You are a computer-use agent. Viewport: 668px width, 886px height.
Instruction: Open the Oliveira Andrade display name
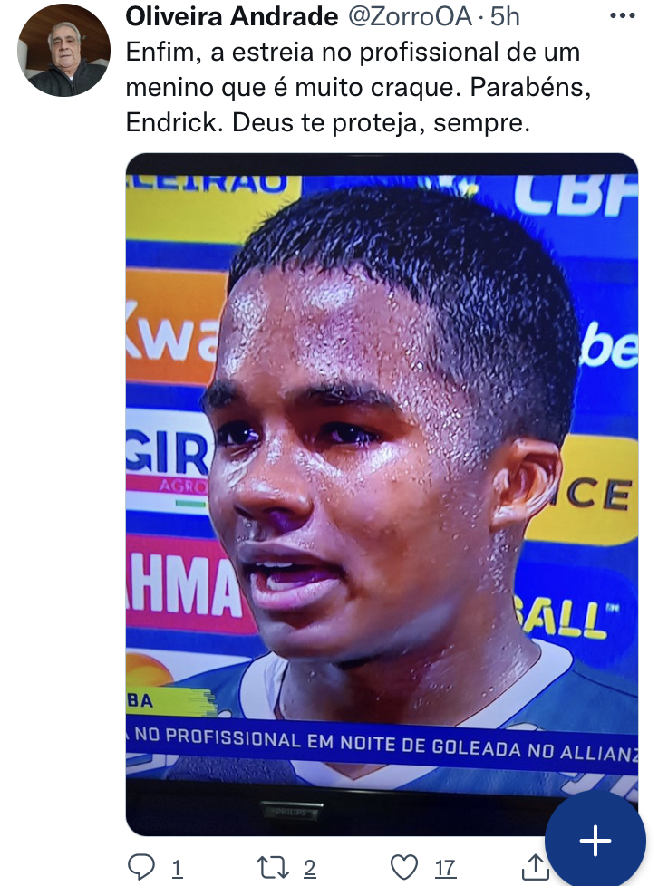pyautogui.click(x=232, y=17)
